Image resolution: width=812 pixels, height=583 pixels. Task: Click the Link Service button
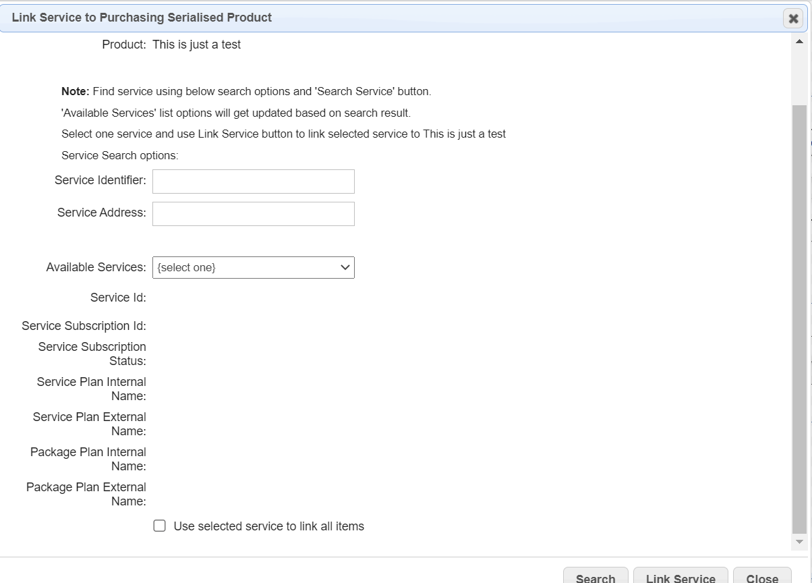click(x=680, y=577)
